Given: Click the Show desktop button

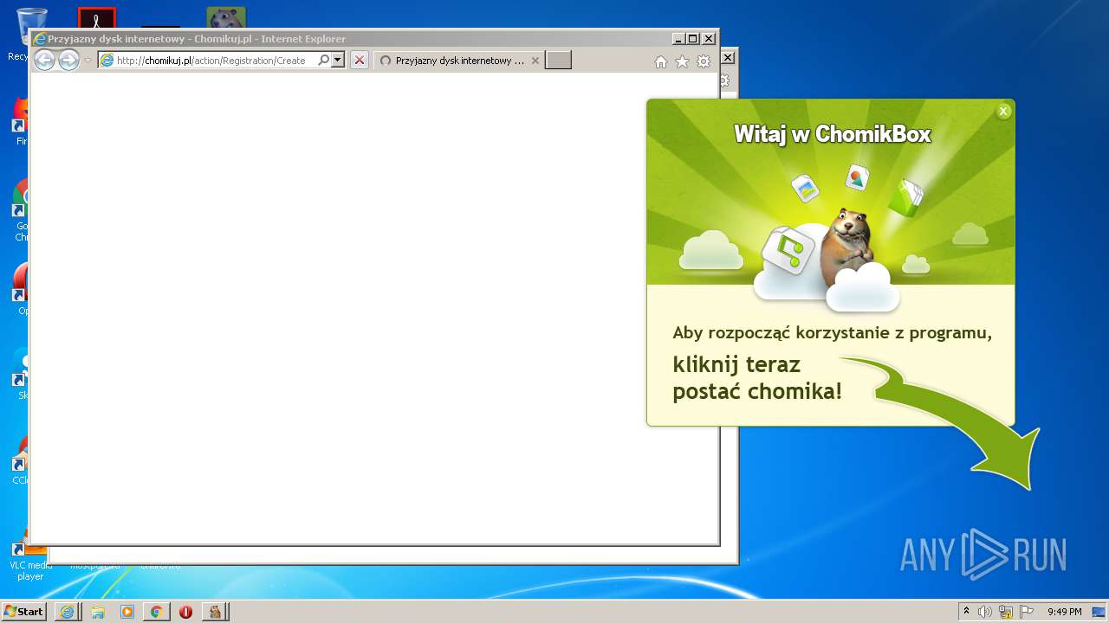Looking at the screenshot, I should coord(1099,612).
